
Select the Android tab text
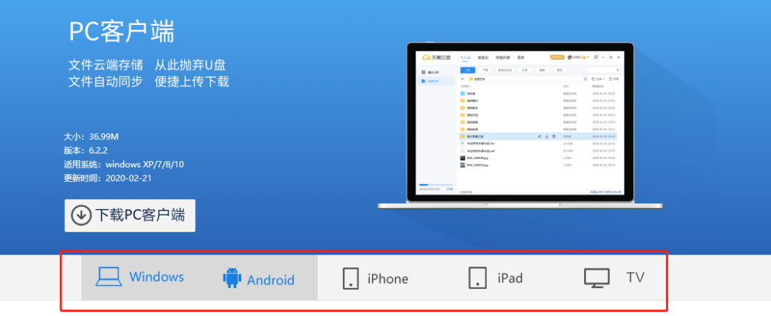click(271, 280)
